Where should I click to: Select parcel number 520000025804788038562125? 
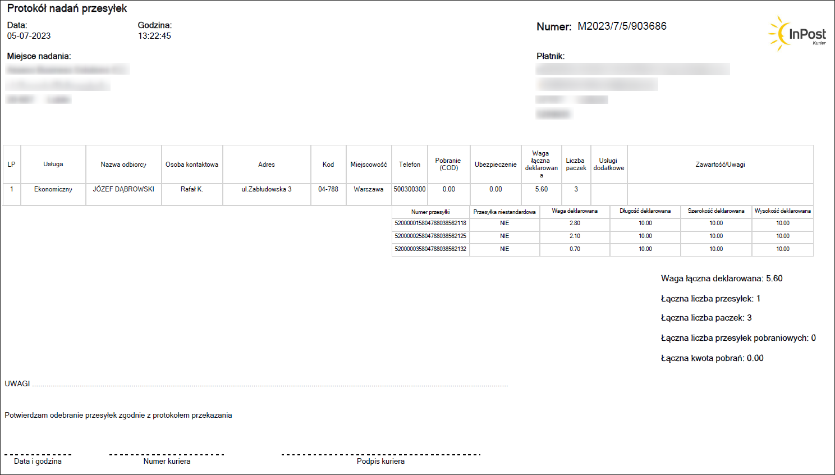coord(430,236)
